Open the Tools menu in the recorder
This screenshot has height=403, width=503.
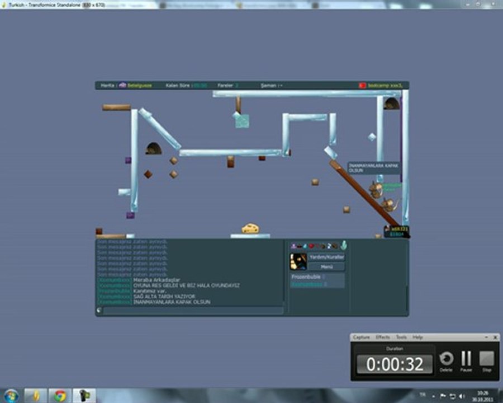point(401,337)
